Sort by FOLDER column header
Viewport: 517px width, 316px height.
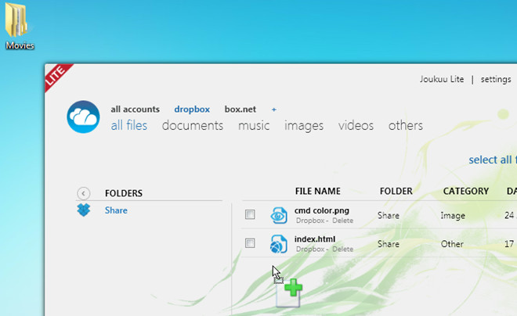(x=396, y=192)
